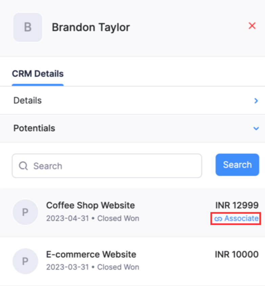Switch to the CRM Details tab
The image size is (265, 286).
(38, 73)
